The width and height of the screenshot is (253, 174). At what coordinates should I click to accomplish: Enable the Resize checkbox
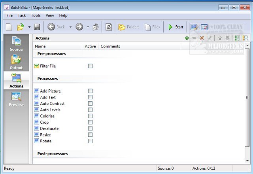[x=91, y=134]
